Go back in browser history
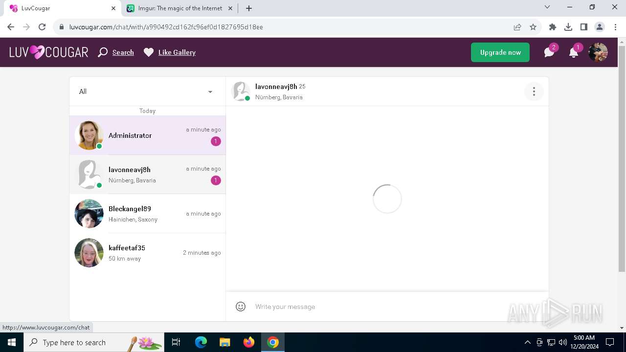This screenshot has width=626, height=352. tap(11, 27)
